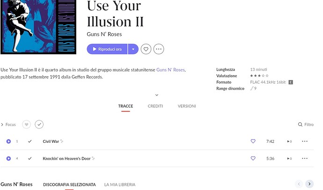Open the dropdown arrow beside Riproduci ora
This screenshot has width=323, height=190.
(x=133, y=49)
